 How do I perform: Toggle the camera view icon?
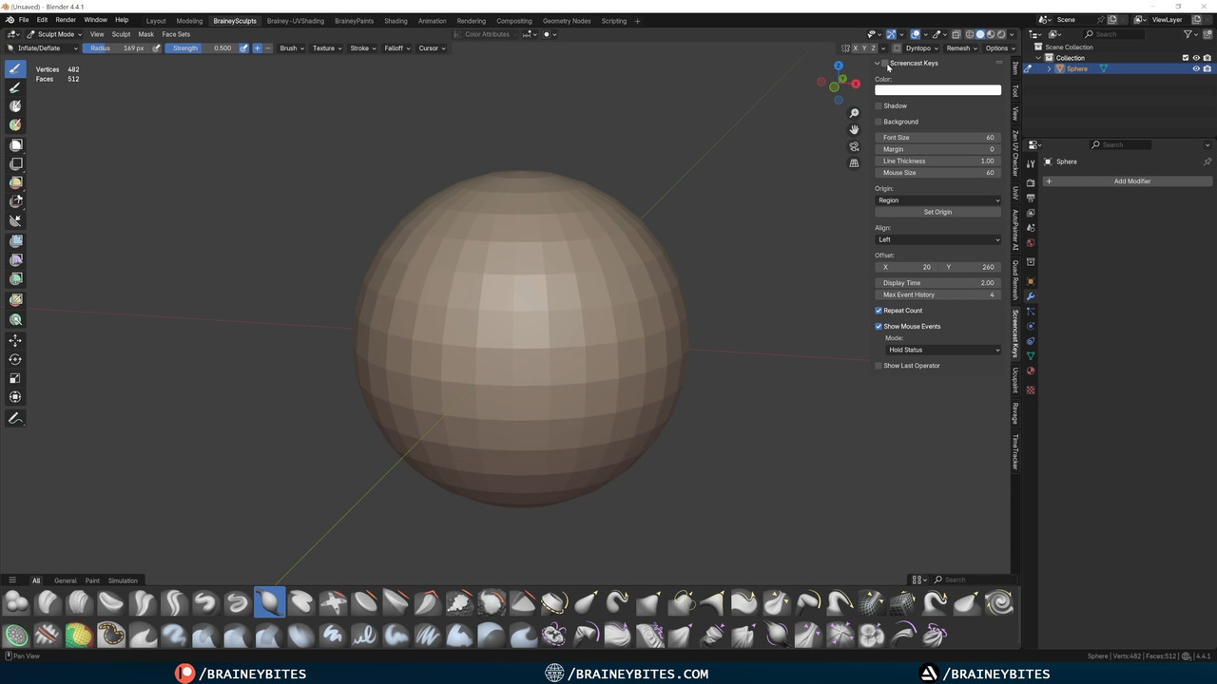point(854,146)
